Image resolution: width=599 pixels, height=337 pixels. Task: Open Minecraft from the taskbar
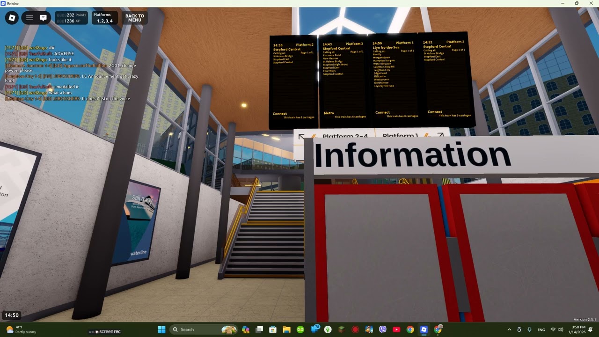342,330
